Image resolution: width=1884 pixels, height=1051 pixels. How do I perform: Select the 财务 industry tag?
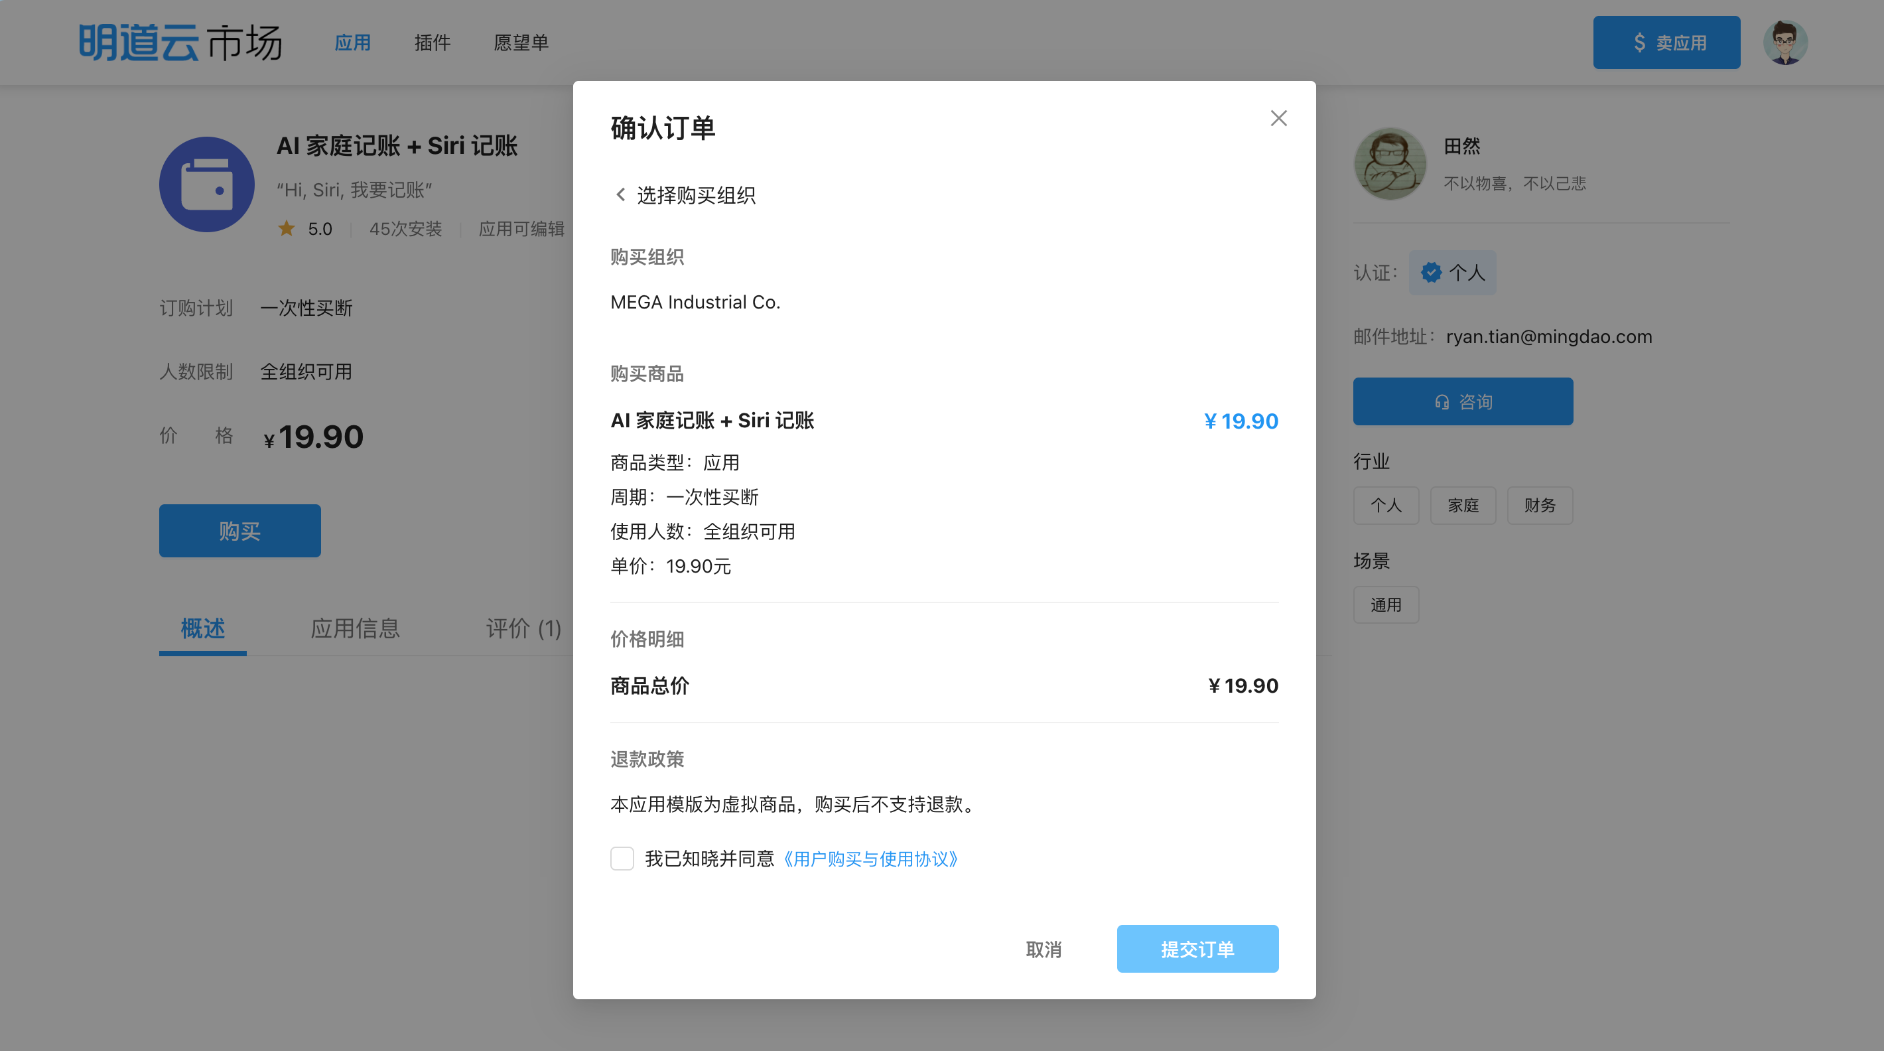(1540, 506)
